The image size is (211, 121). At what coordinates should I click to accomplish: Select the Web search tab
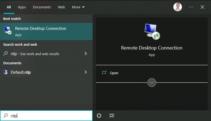click(x=61, y=7)
